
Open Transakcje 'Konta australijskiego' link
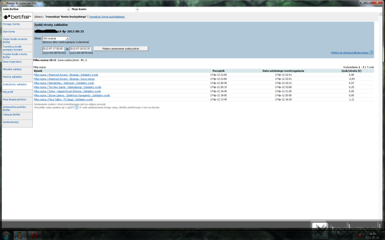(x=107, y=17)
